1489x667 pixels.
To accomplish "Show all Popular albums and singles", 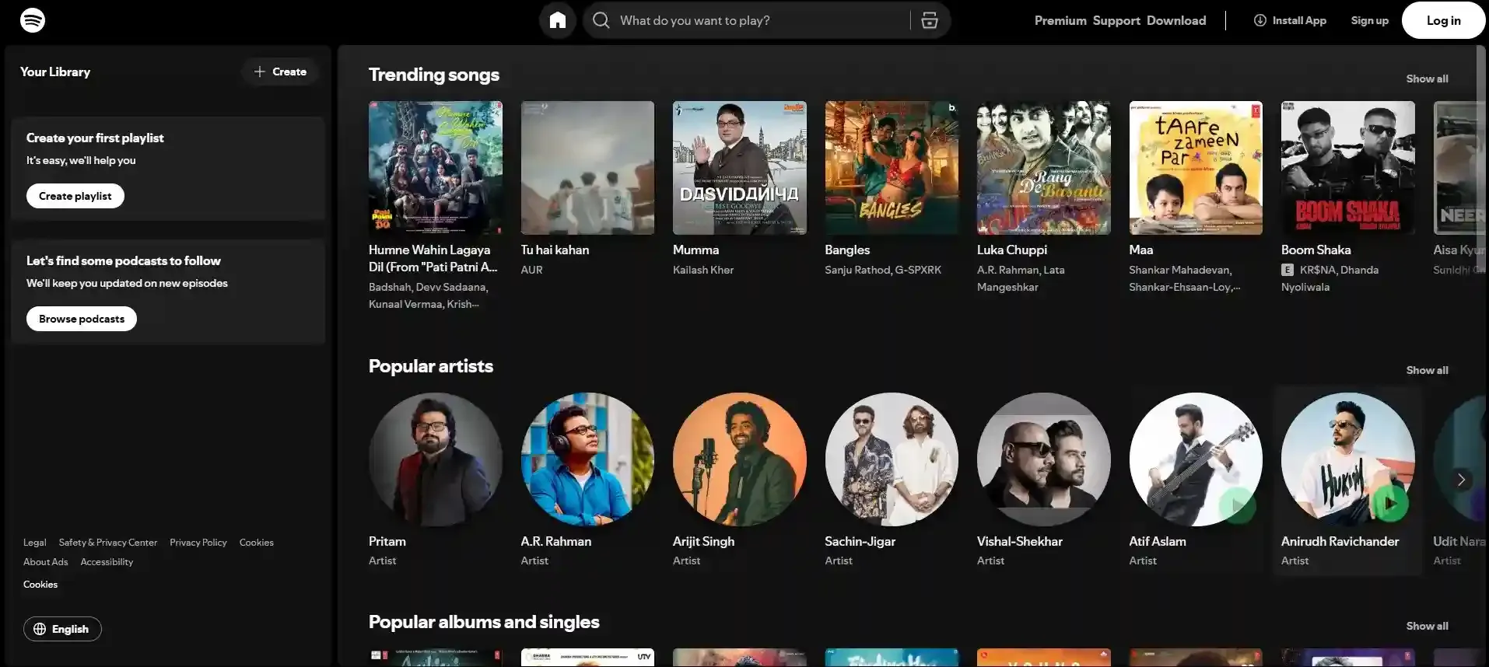I will [1427, 626].
